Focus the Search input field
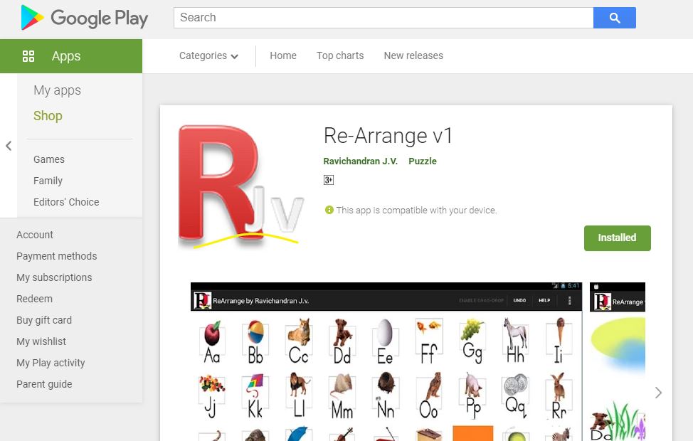 pyautogui.click(x=383, y=18)
